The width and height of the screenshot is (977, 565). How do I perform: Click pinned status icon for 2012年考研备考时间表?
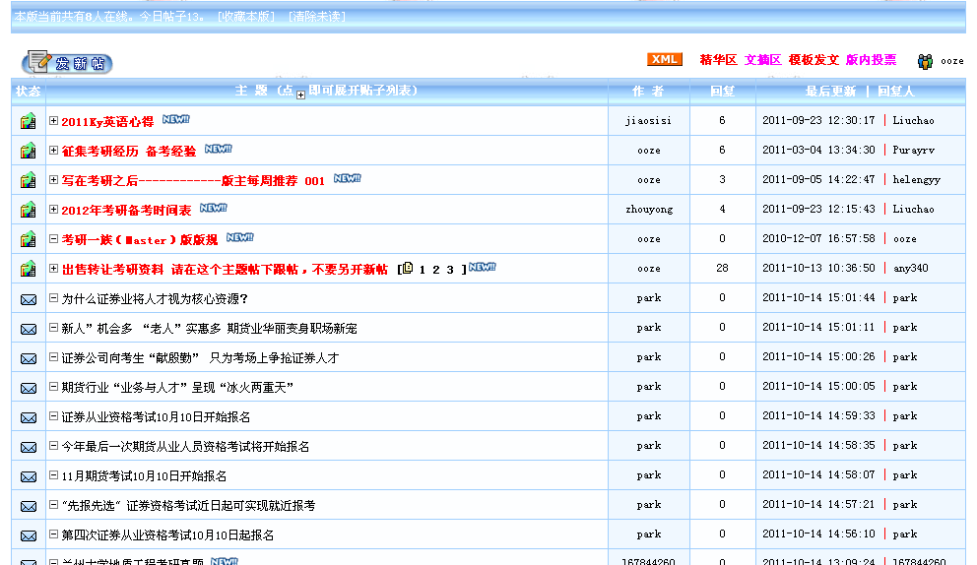28,210
